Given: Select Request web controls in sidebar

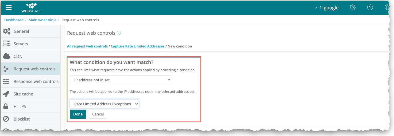Looking at the screenshot, I should [34, 69].
